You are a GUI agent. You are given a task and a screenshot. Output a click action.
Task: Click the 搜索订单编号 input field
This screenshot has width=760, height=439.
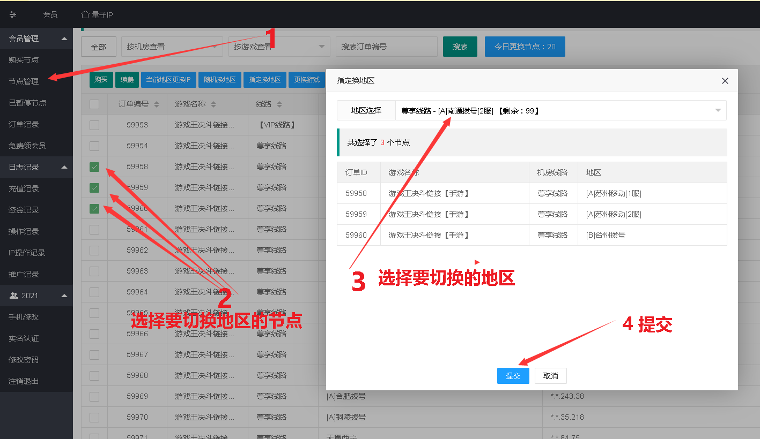click(x=386, y=47)
